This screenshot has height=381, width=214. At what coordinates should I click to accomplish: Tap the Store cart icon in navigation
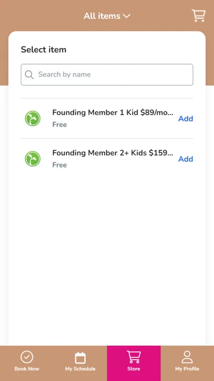[x=134, y=357]
